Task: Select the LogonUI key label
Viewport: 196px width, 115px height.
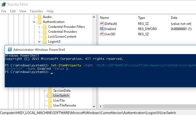Action: click(54, 42)
